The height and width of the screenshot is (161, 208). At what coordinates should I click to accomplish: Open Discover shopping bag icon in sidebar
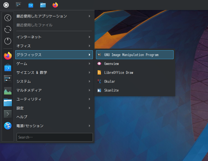click(x=8, y=67)
